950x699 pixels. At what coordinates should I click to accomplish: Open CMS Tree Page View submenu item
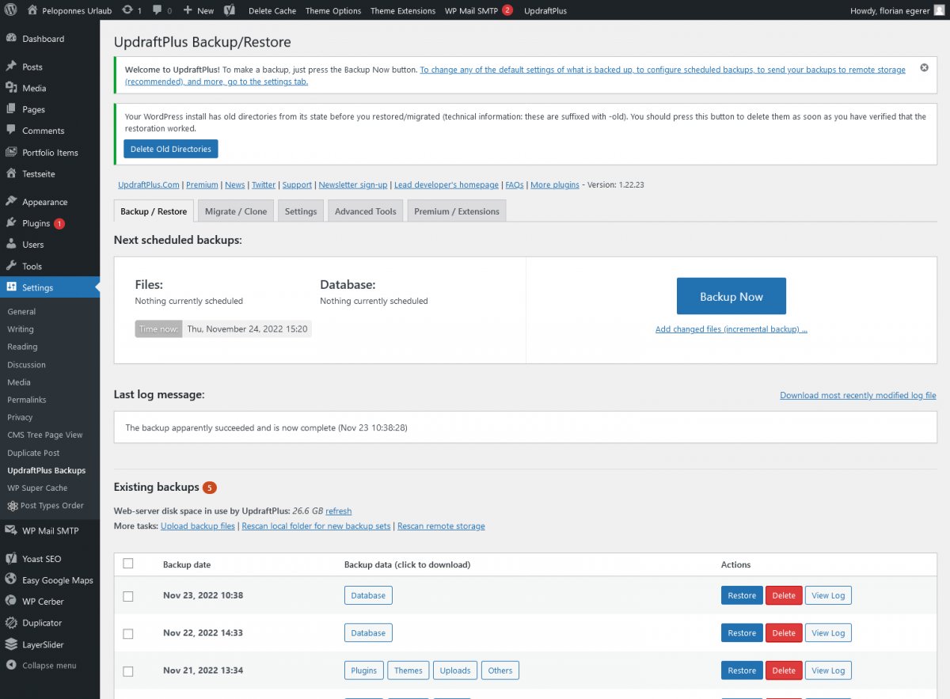tap(45, 435)
